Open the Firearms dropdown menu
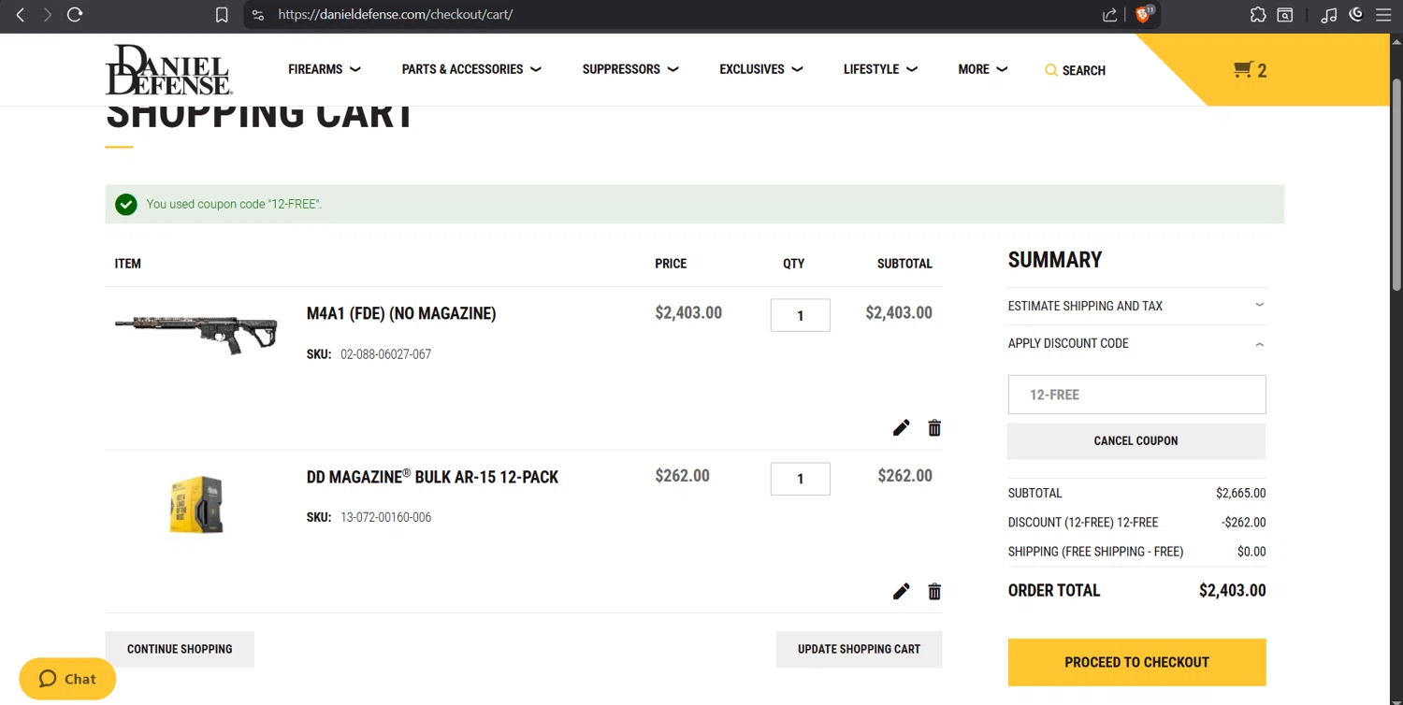 324,69
